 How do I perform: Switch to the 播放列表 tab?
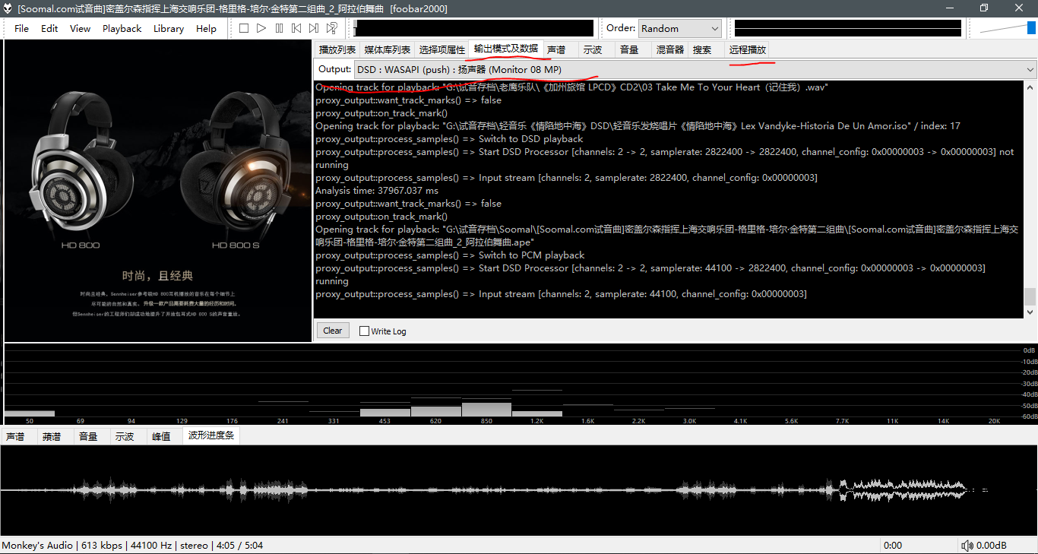tap(337, 49)
